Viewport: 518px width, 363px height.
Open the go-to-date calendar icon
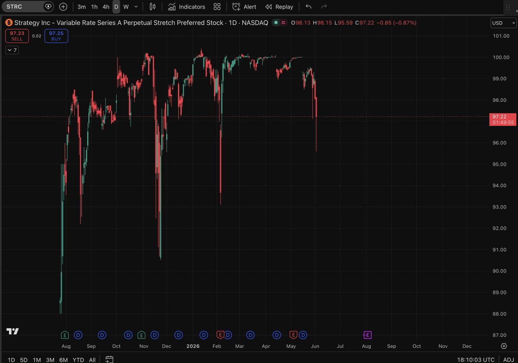coord(109,359)
